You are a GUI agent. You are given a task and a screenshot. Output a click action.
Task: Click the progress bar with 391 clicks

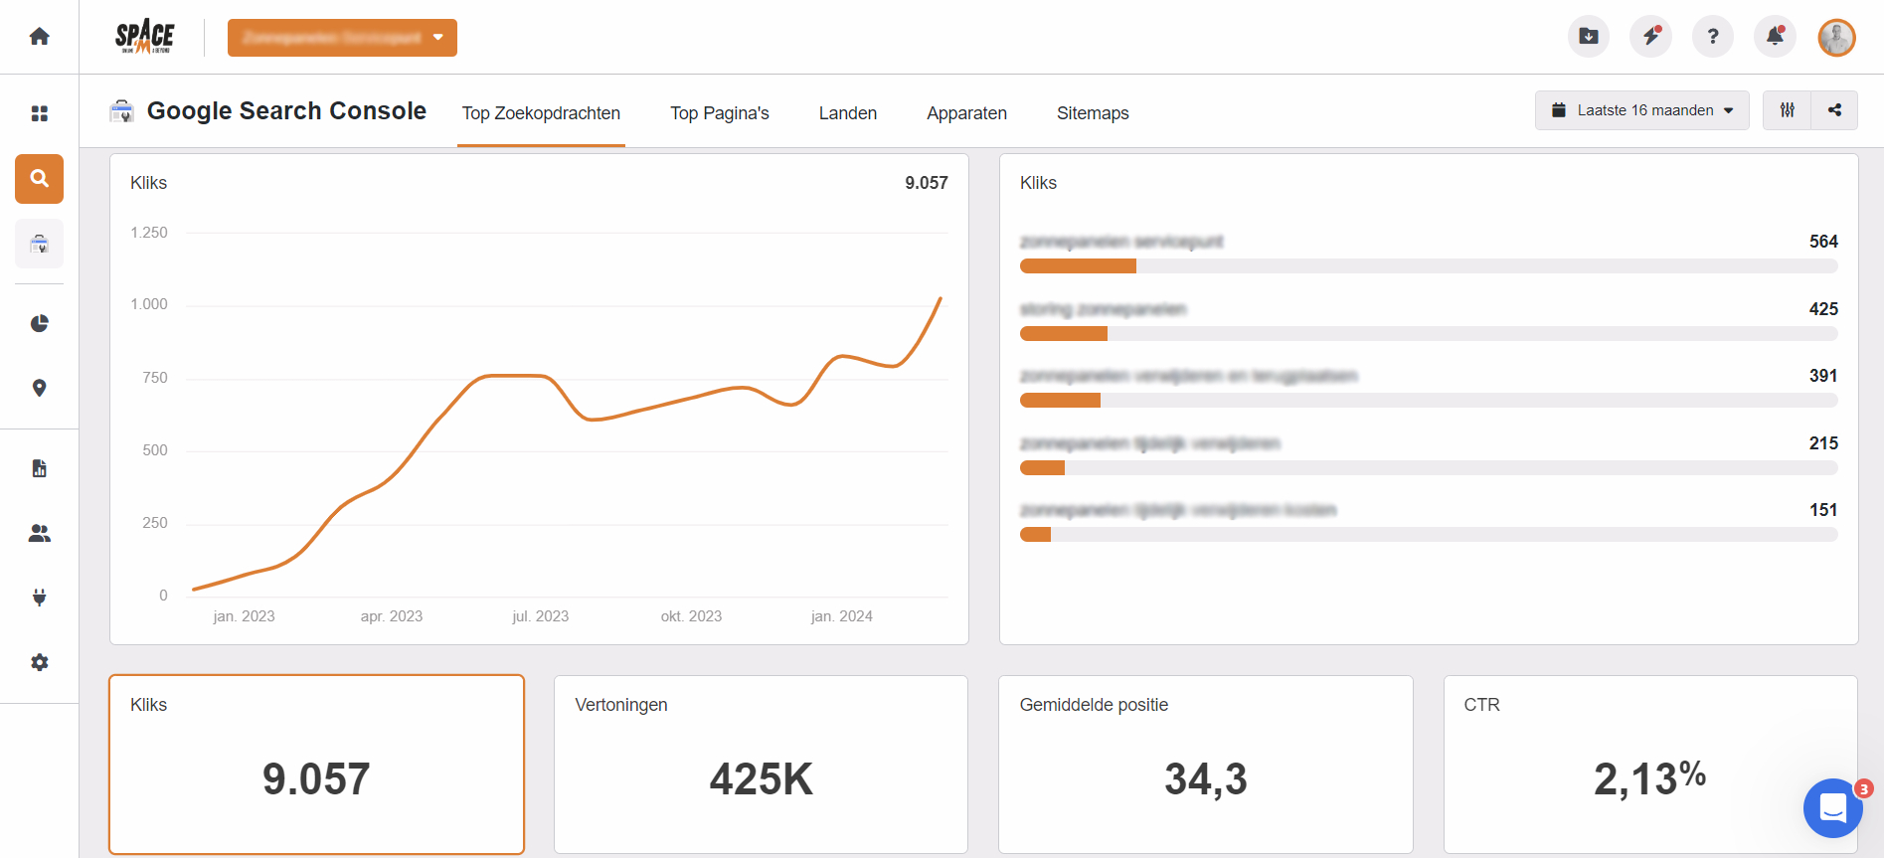pos(1429,401)
